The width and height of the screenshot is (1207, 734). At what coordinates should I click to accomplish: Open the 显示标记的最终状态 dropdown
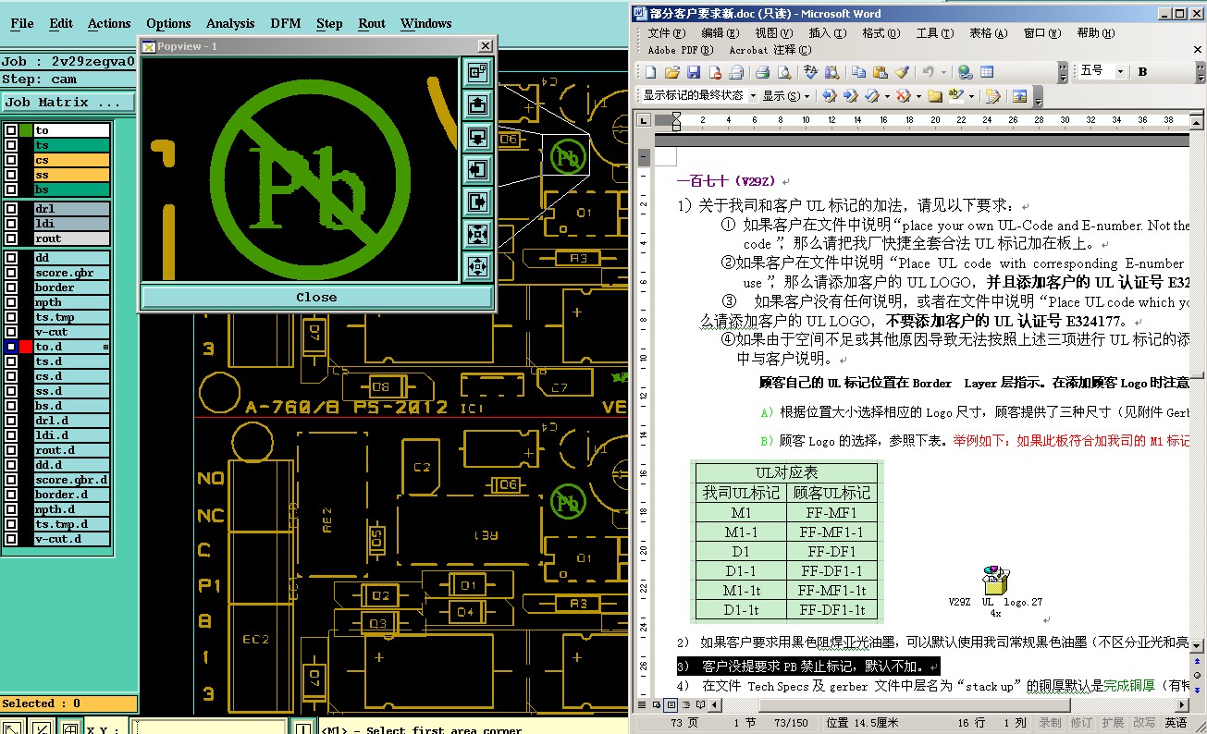pyautogui.click(x=753, y=96)
